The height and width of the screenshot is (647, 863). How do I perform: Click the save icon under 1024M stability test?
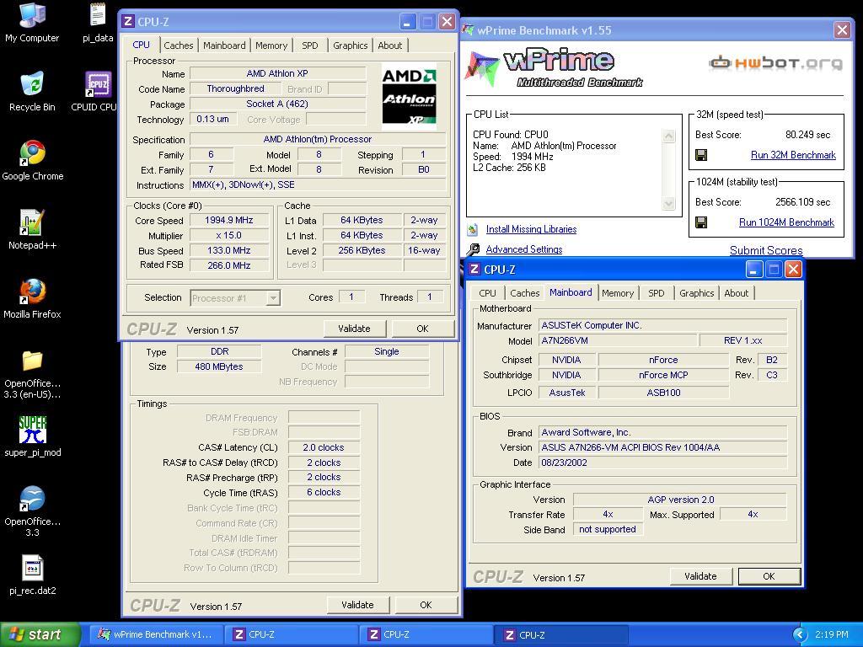[701, 222]
